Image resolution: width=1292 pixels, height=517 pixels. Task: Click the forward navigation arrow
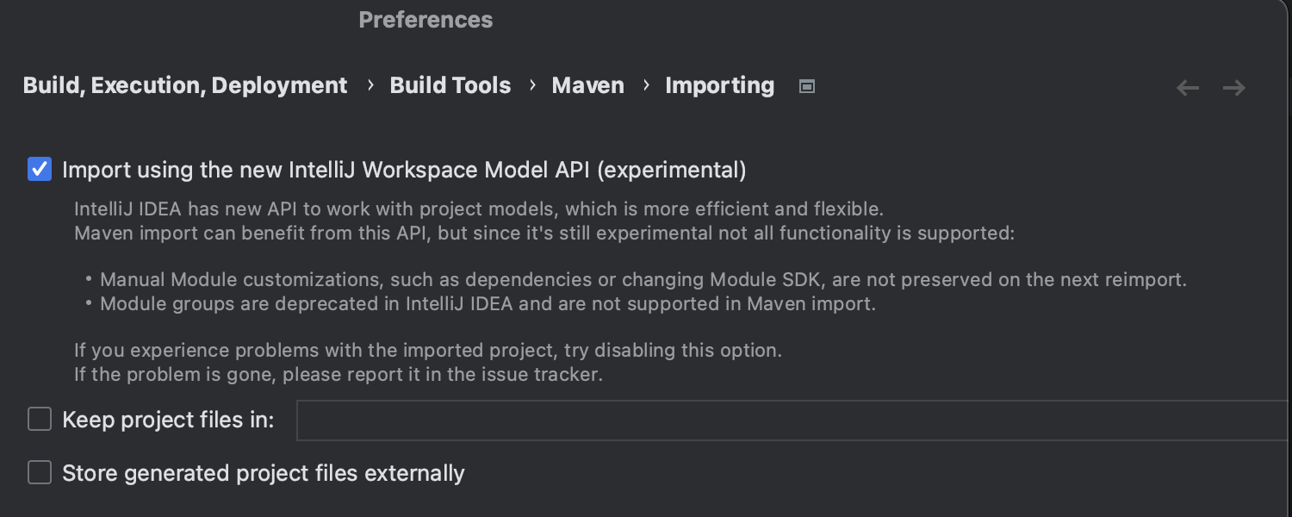[1234, 87]
